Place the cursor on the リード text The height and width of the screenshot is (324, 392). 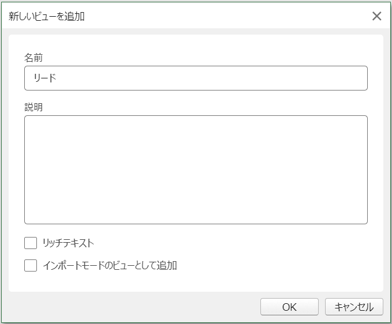coord(45,78)
